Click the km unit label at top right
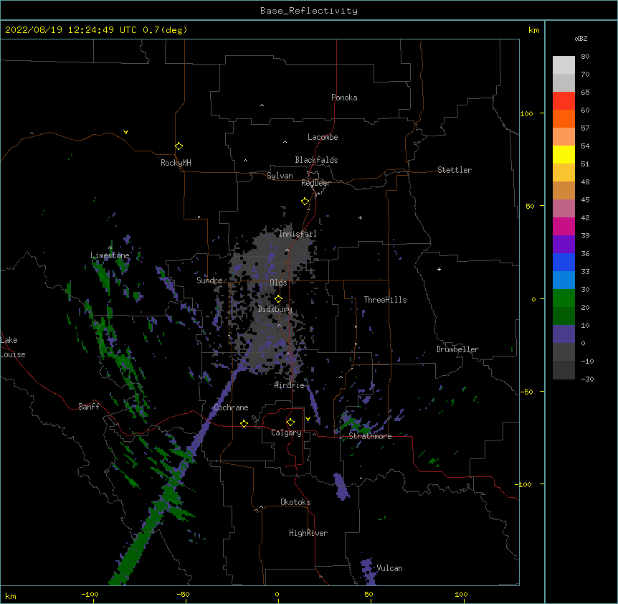Image resolution: width=618 pixels, height=604 pixels. click(x=533, y=30)
